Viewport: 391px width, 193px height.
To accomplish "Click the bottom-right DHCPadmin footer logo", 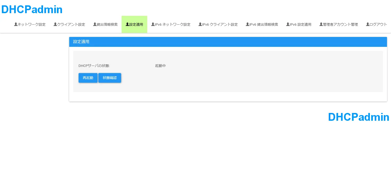I will click(x=359, y=117).
